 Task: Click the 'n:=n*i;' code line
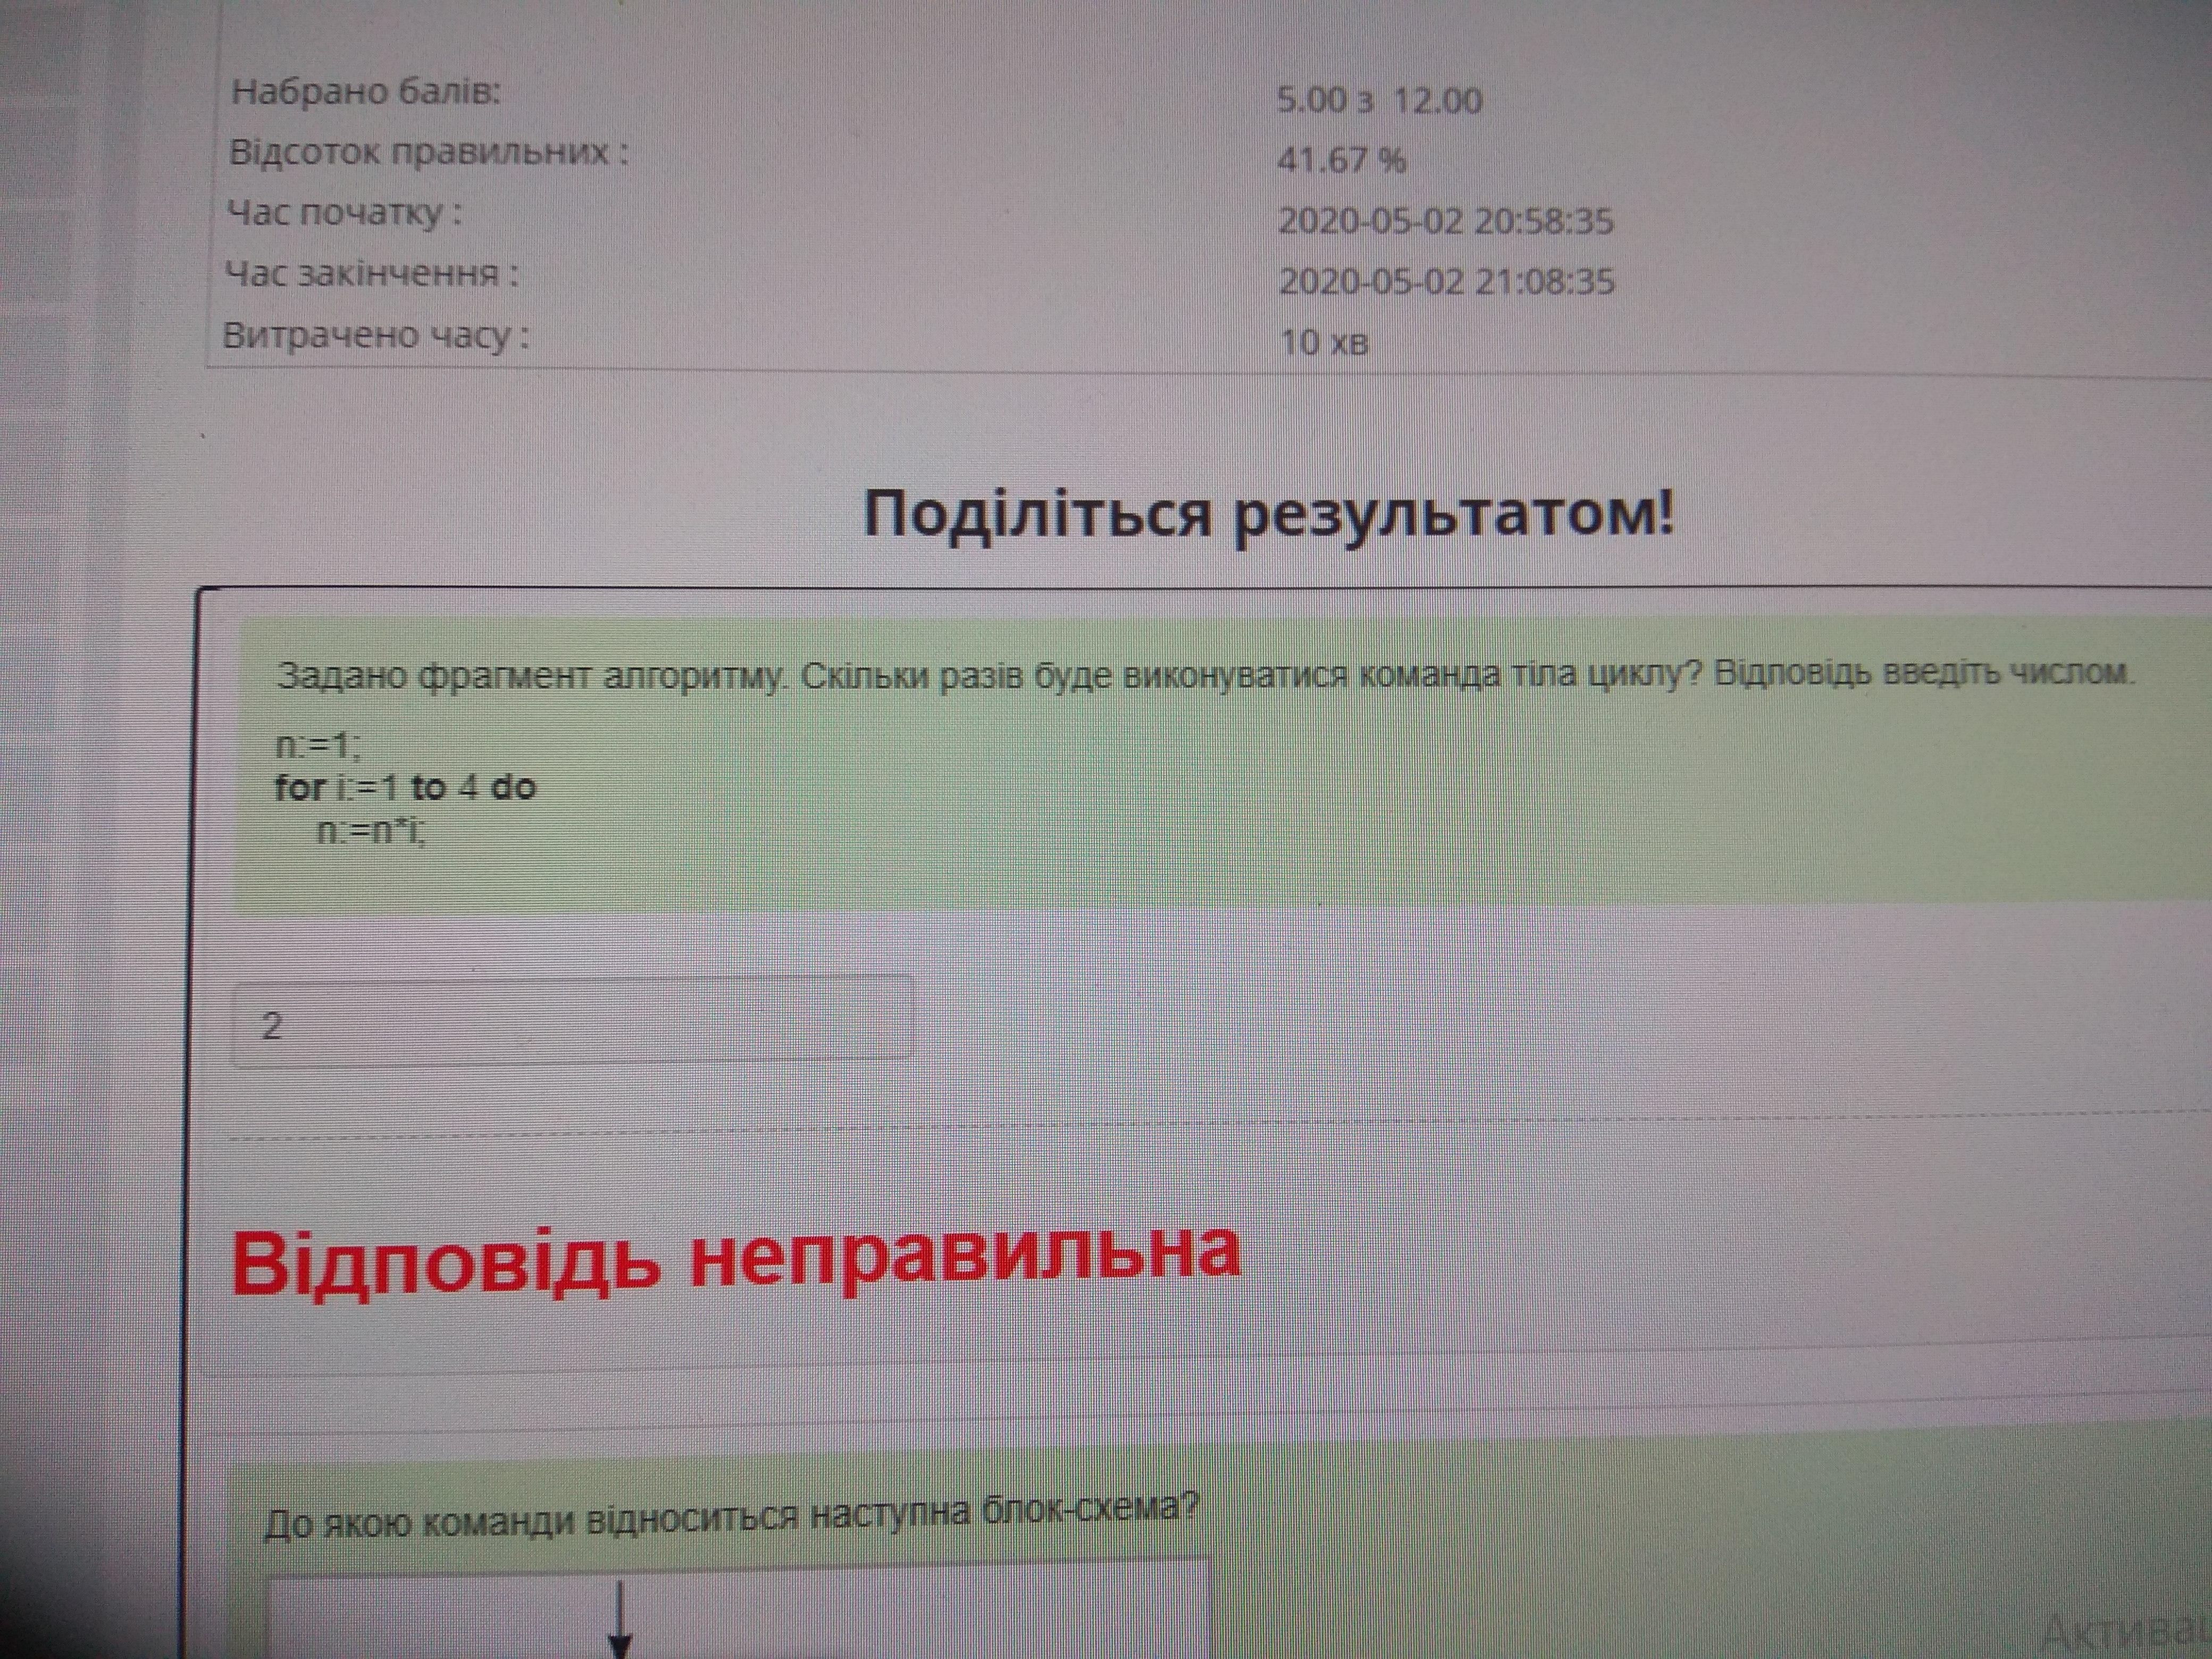371,831
